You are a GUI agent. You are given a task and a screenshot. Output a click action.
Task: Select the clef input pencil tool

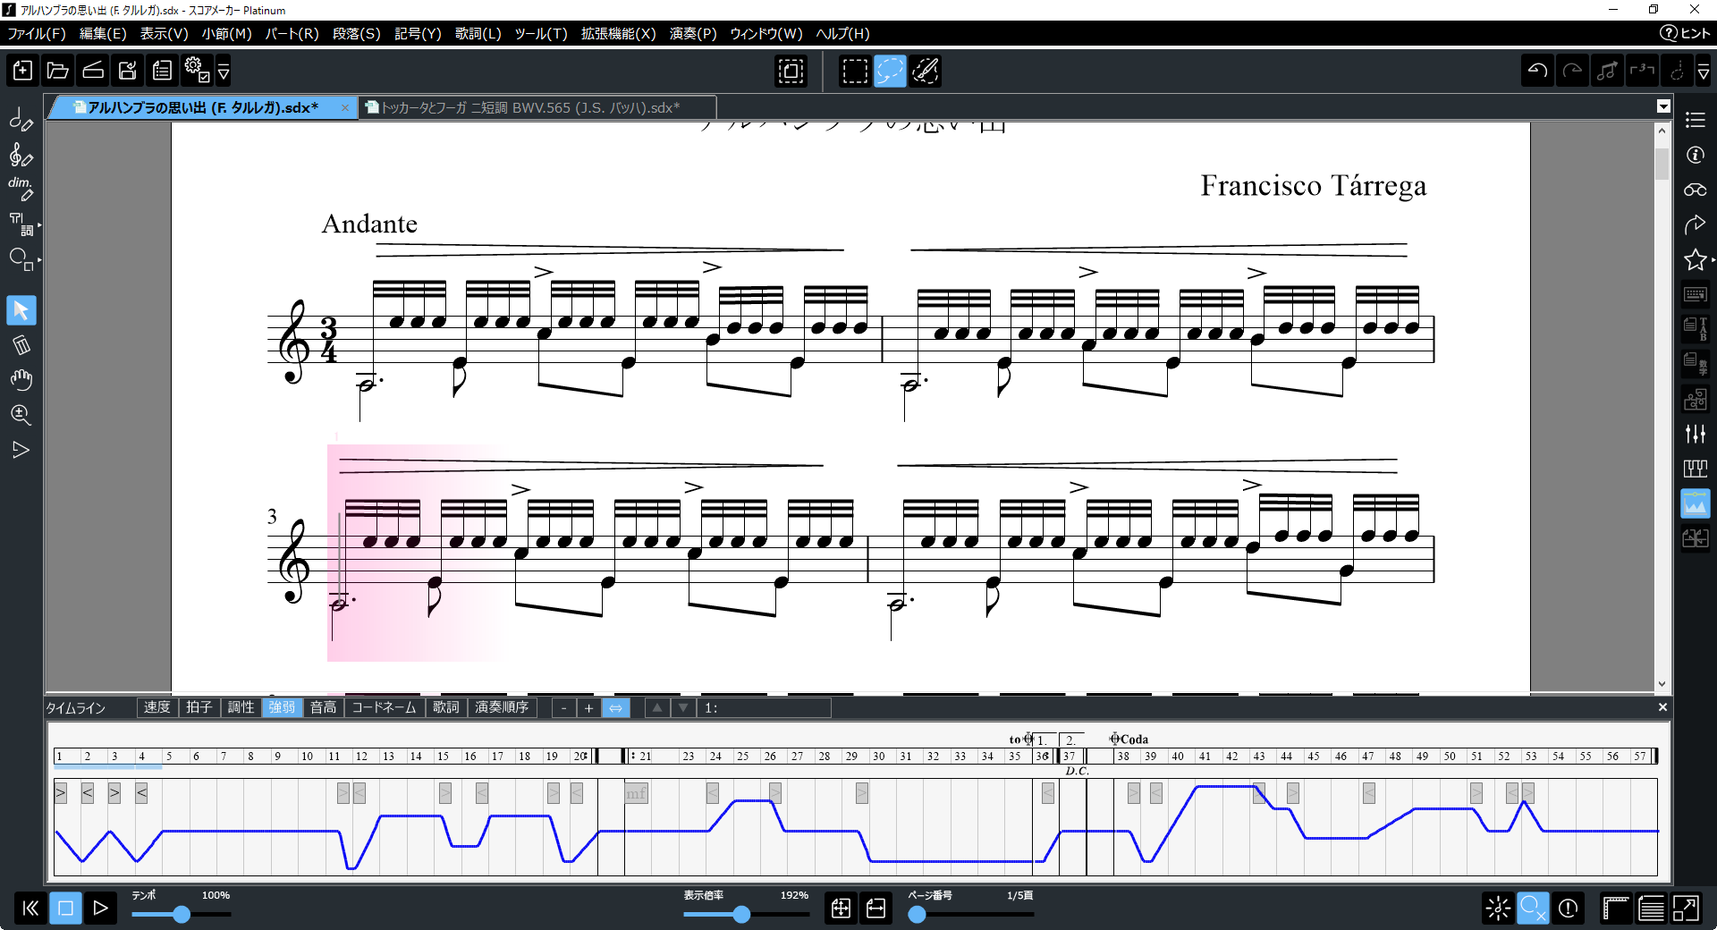click(21, 155)
